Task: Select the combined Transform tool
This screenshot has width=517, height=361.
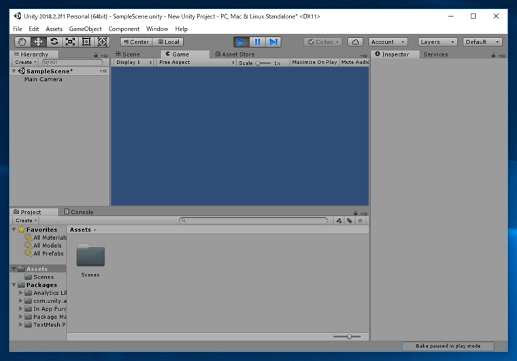Action: (x=102, y=42)
